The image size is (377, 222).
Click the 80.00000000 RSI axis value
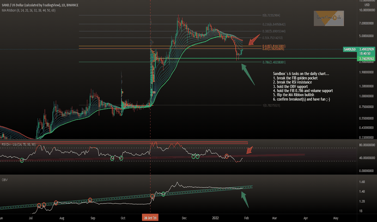[x=367, y=145]
